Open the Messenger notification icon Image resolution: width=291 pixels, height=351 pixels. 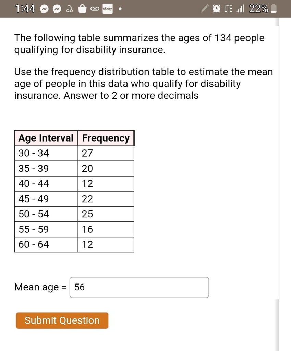pos(44,8)
